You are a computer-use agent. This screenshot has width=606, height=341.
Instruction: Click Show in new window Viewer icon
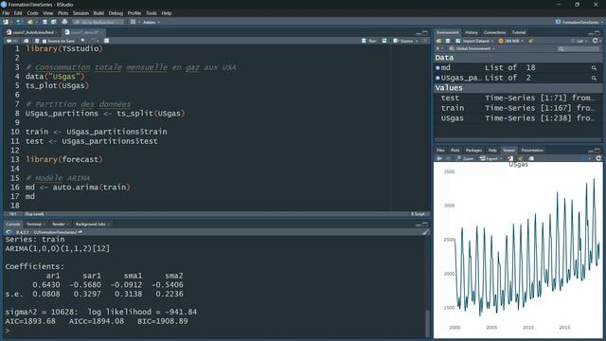tap(531, 158)
